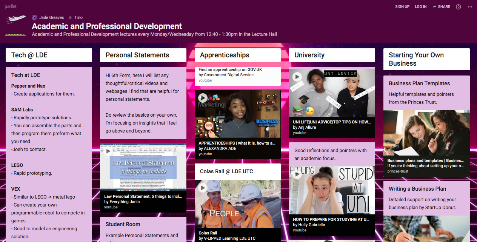Open the help question mark icon
Screen dimensions: 477x242
click(x=459, y=7)
